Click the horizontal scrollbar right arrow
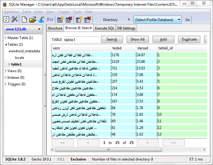Viewport: 213px width, 165px height. pos(204,150)
